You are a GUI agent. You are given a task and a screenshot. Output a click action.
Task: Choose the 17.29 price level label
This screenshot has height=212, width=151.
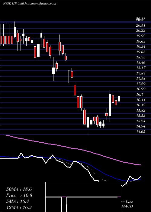[141, 84]
